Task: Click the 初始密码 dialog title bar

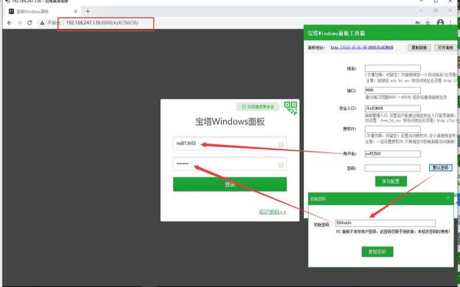Action: [381, 199]
